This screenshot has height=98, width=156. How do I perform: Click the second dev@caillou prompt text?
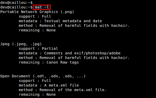pyautogui.click(x=16, y=7)
